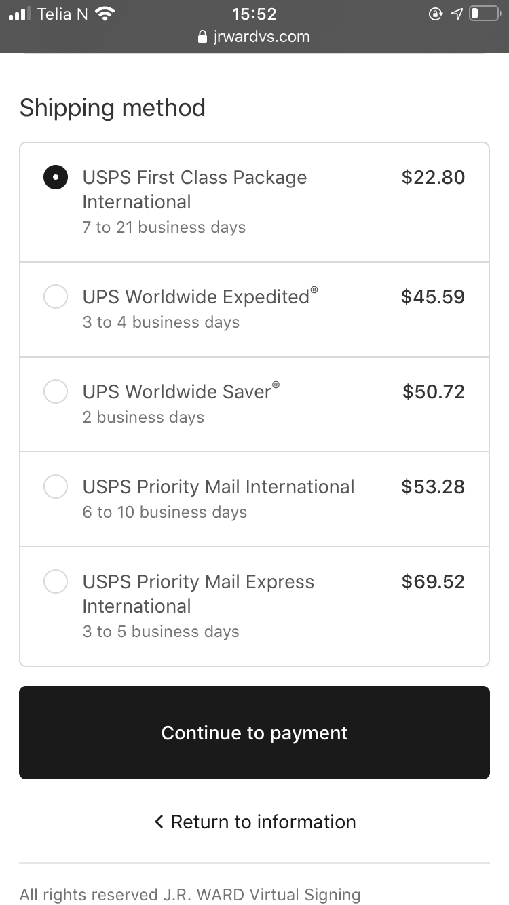The image size is (509, 905).
Task: Tap the $50.72 Worldwide Saver price
Action: point(434,391)
